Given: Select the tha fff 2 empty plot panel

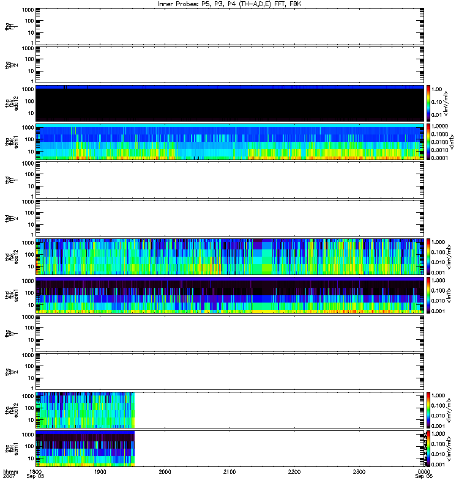Looking at the screenshot, I should (230, 65).
